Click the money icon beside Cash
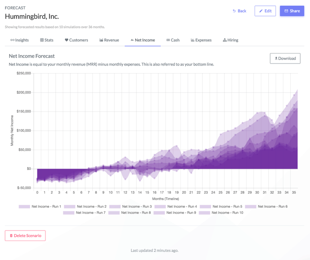310x260 pixels. (x=168, y=40)
